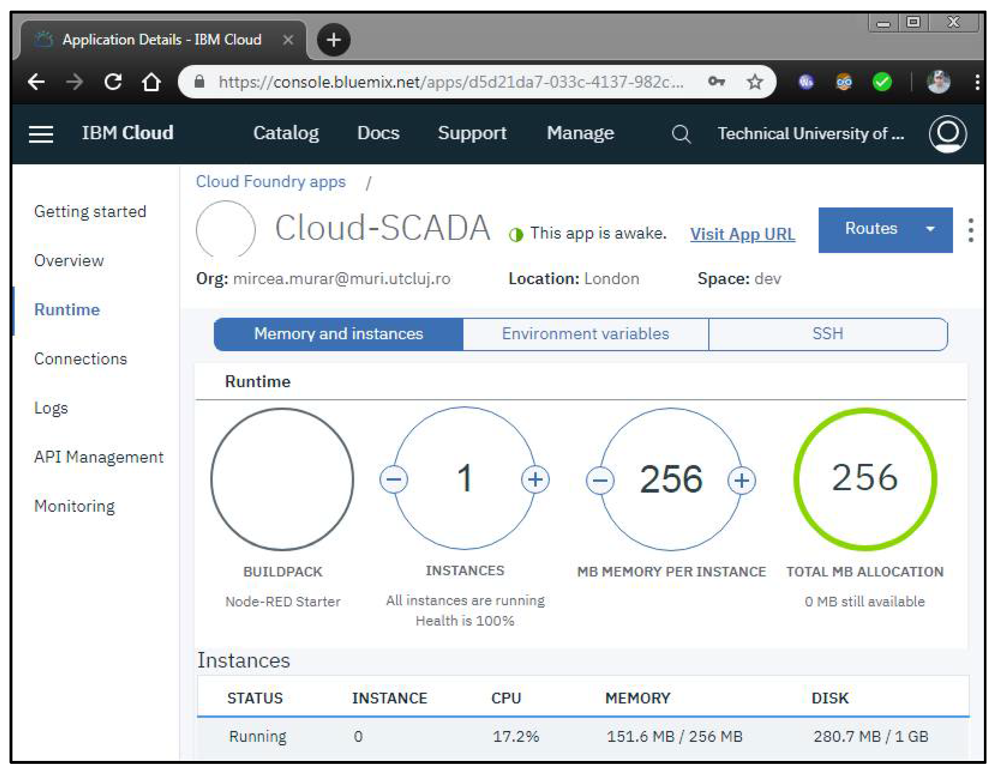Bookmark page with star icon

point(755,82)
